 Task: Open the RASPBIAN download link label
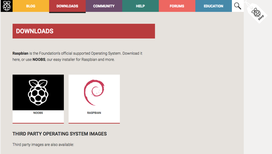tap(94, 113)
